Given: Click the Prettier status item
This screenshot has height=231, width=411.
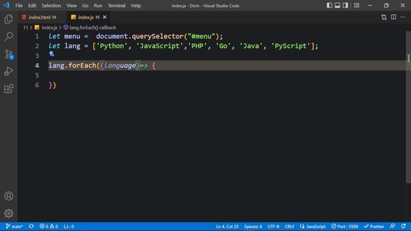Looking at the screenshot, I should tap(374, 227).
